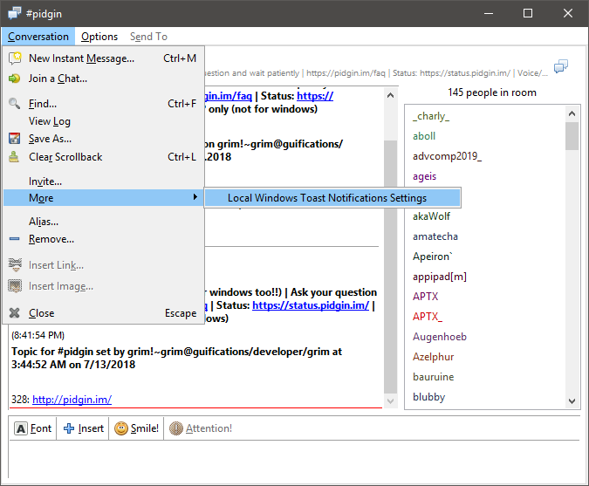
Task: Select user Augenhoeb in room list
Action: tap(440, 337)
